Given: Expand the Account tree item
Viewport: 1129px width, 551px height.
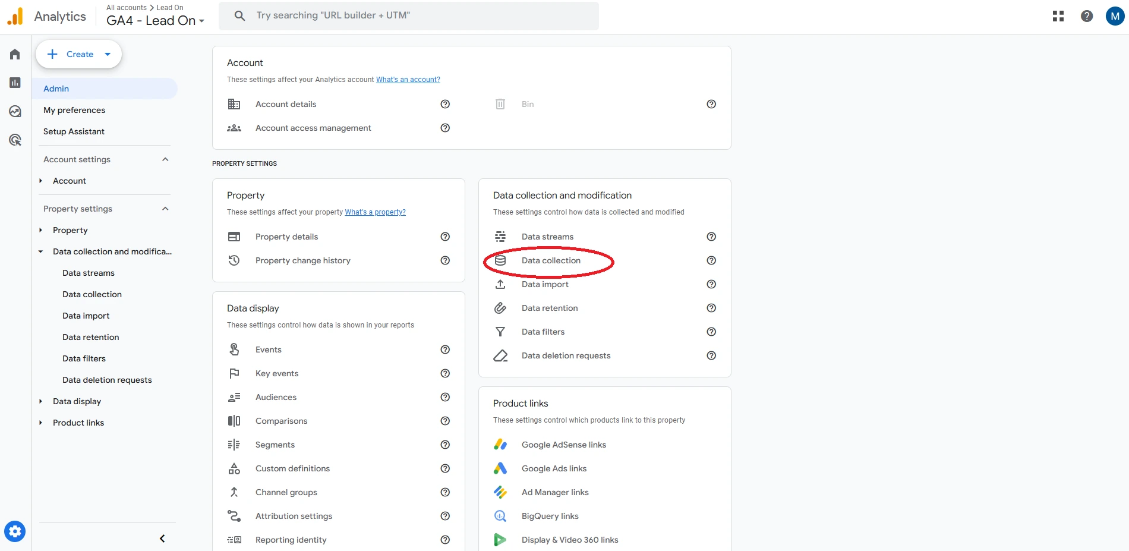Looking at the screenshot, I should [x=40, y=181].
